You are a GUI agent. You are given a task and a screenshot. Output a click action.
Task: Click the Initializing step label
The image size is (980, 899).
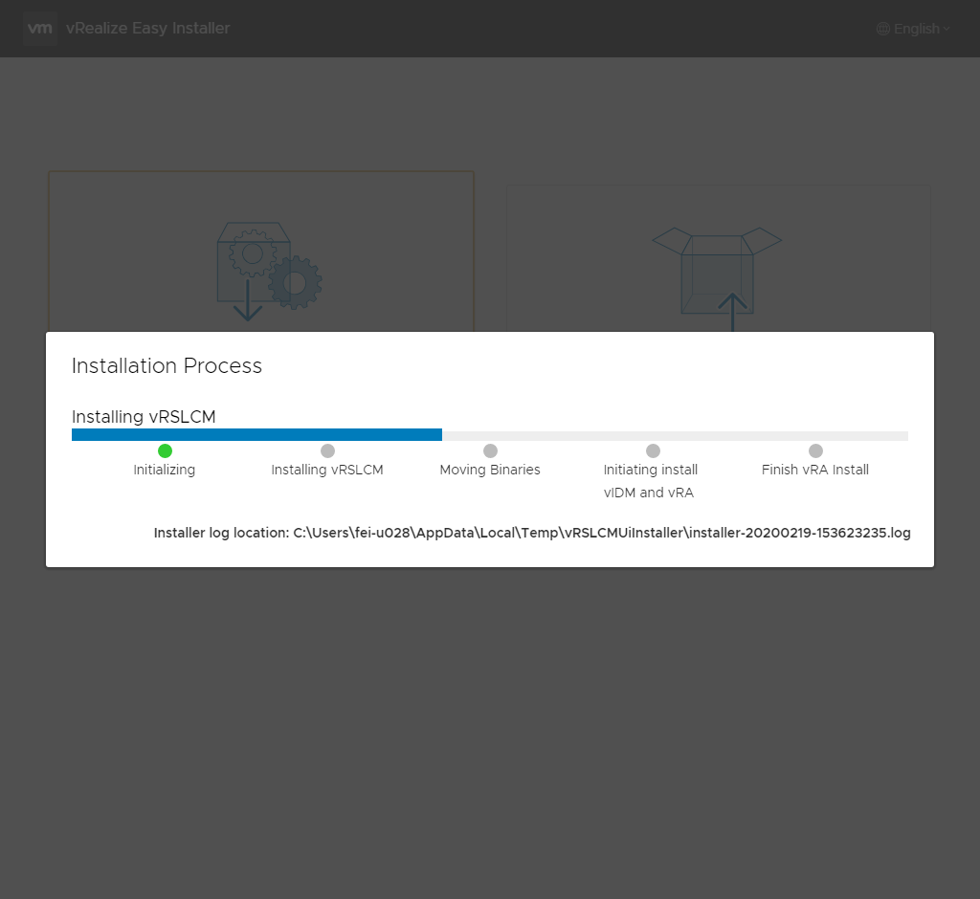pos(165,470)
